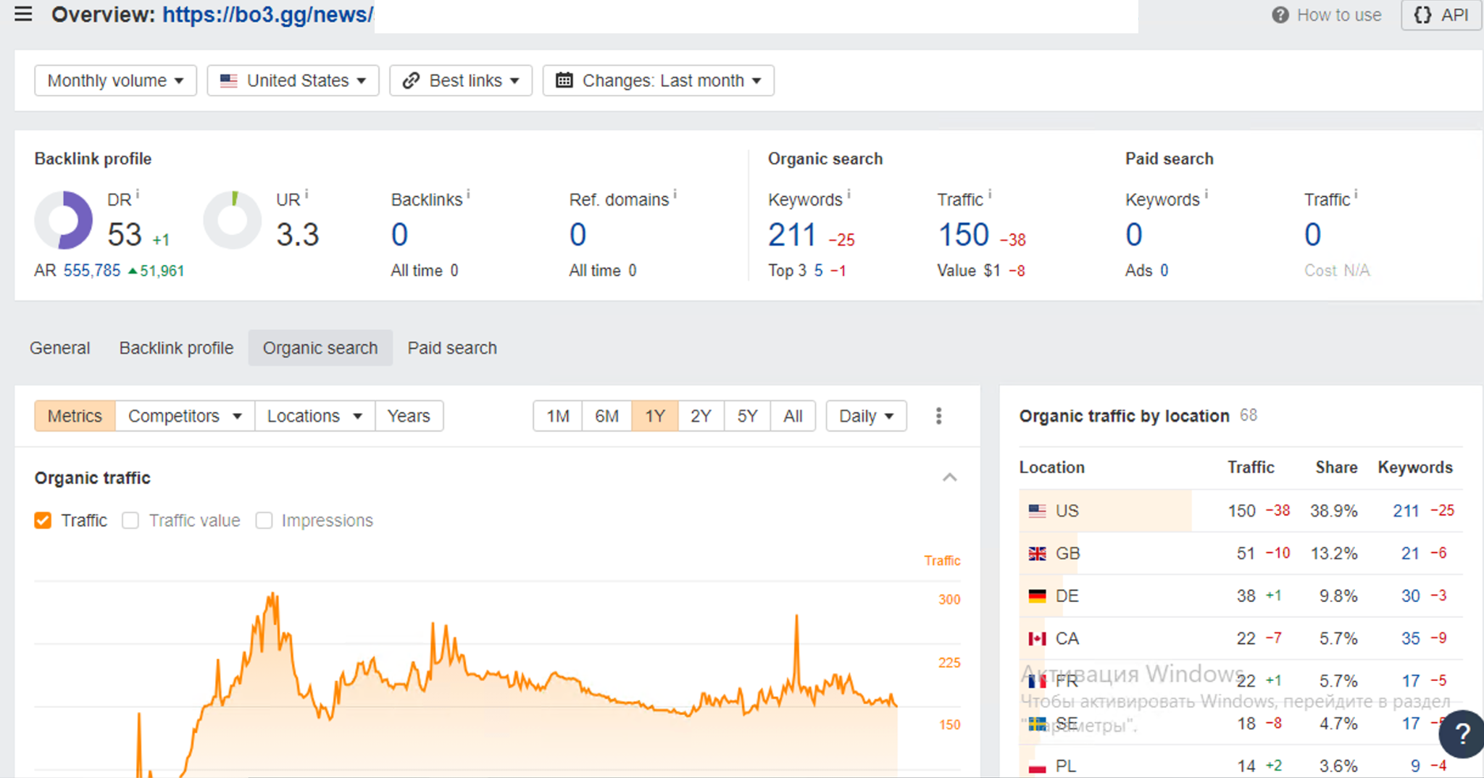Click the DE row in location table
Screen dimensions: 1484x778
click(x=1241, y=596)
